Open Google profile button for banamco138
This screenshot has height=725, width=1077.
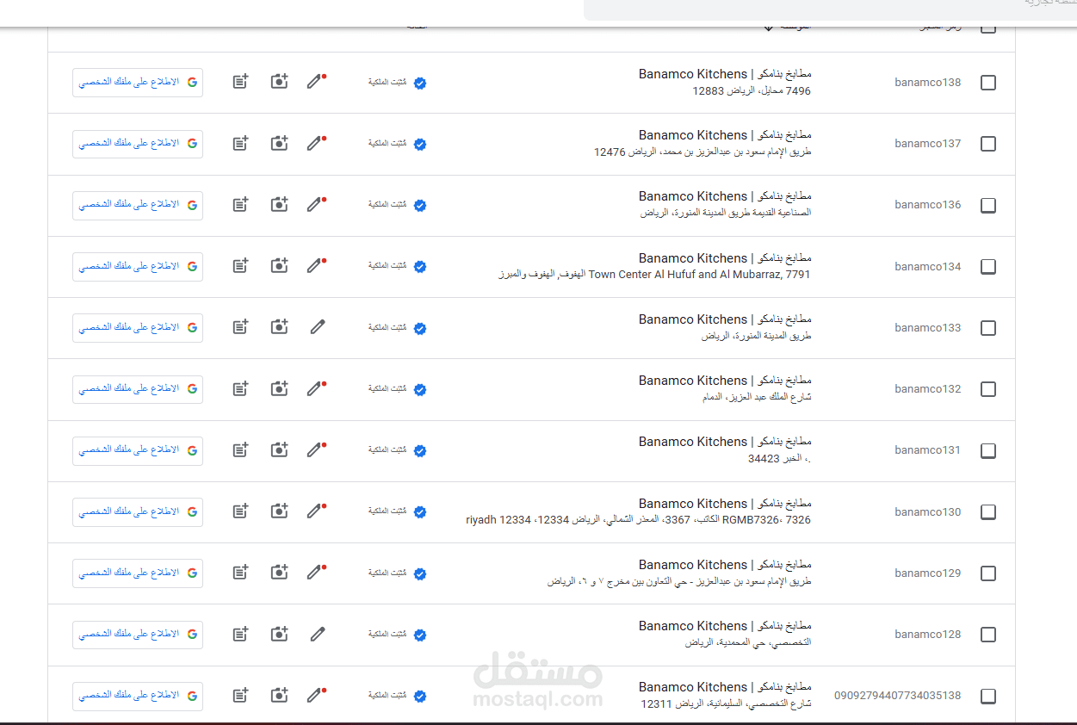[138, 83]
